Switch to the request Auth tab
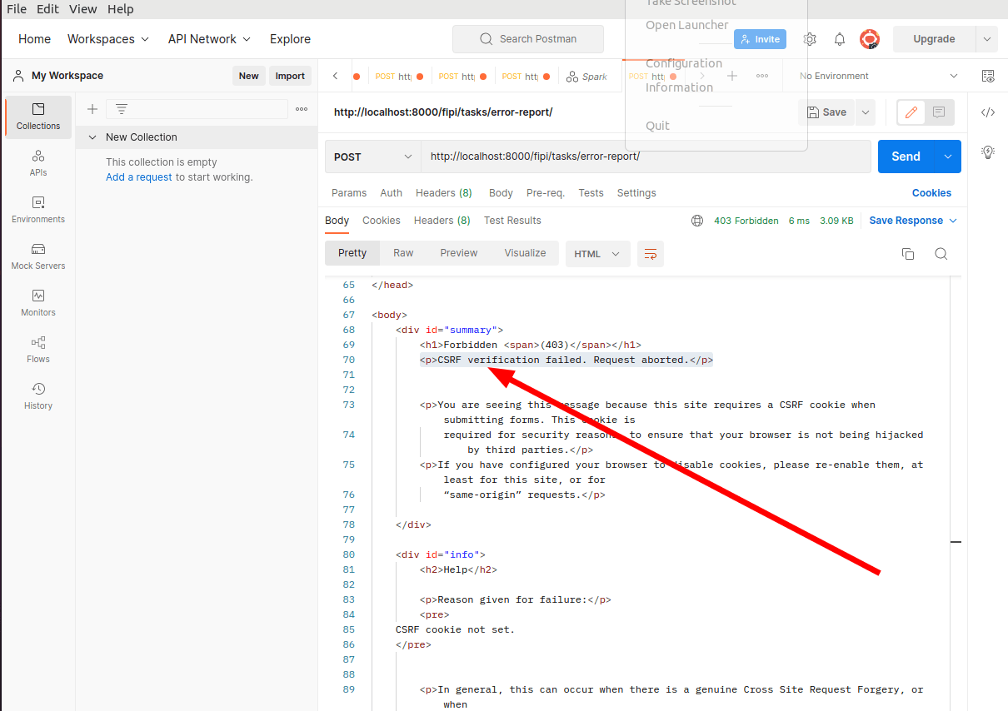 tap(392, 193)
